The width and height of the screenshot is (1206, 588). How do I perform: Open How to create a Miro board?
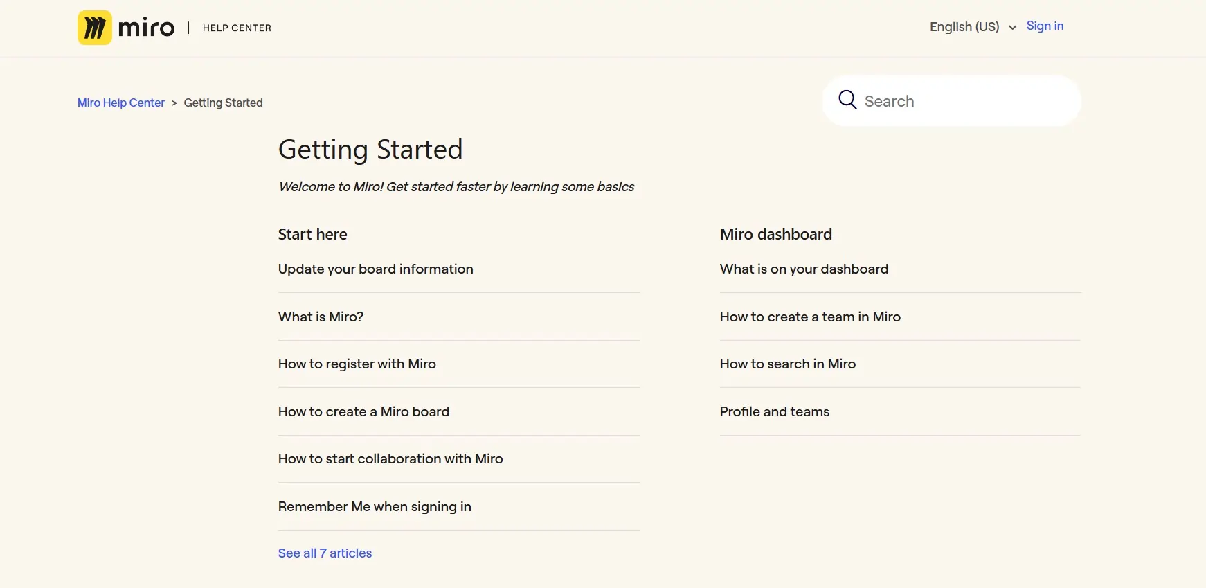[363, 411]
